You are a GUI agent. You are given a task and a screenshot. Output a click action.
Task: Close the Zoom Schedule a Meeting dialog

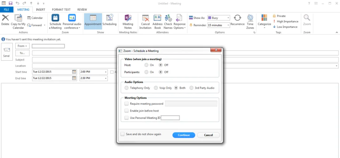[x=216, y=50]
